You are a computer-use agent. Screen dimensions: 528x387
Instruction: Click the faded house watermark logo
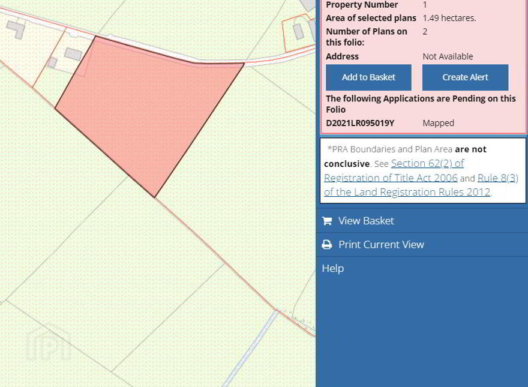48,342
